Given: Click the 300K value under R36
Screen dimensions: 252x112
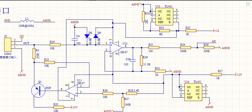Looking at the screenshot, I should [207, 51].
